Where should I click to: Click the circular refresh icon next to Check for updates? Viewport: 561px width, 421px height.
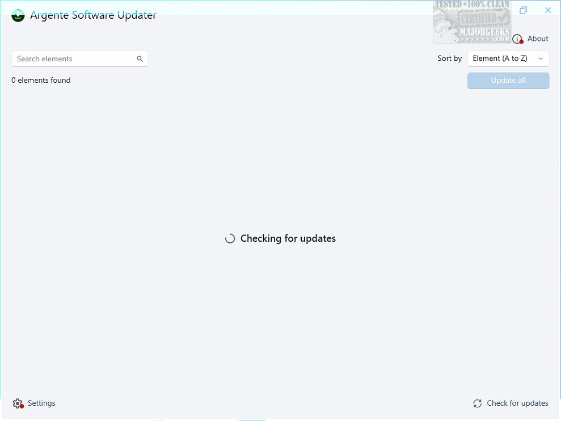tap(477, 403)
